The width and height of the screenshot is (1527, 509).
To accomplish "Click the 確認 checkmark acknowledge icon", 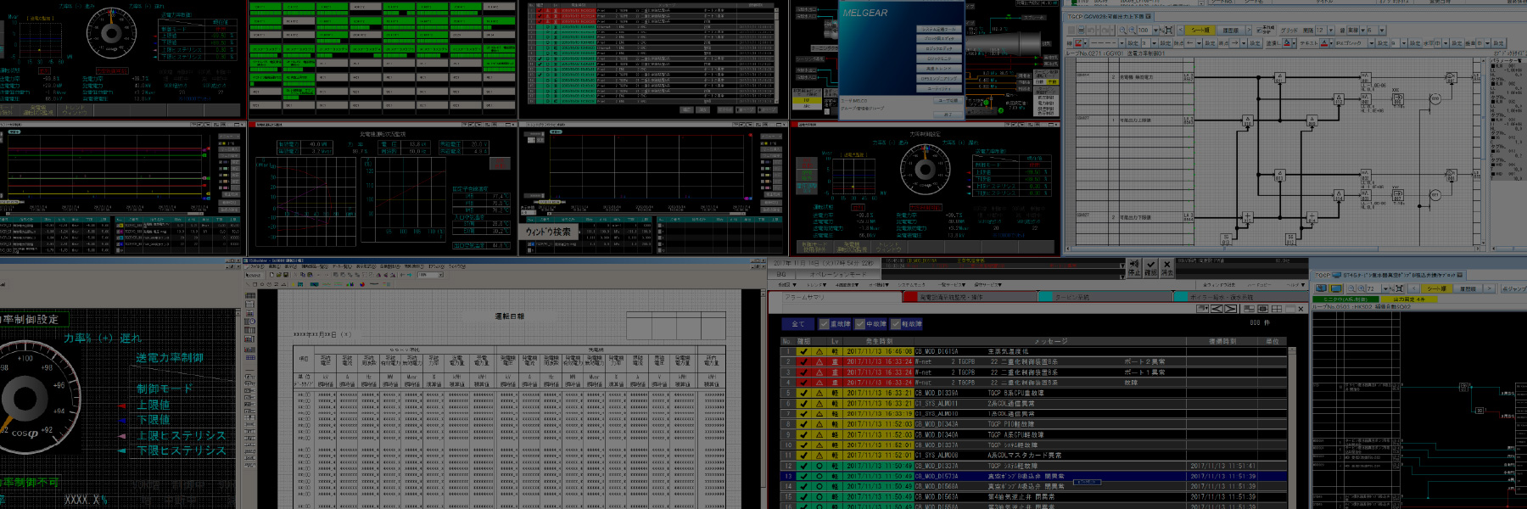I will coord(1150,267).
